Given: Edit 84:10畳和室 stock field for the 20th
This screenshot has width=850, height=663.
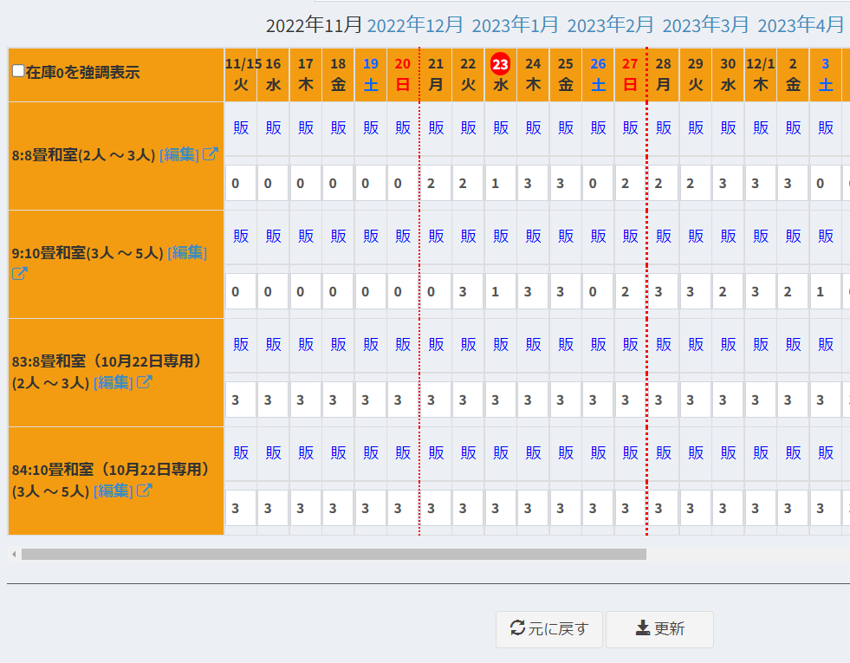Looking at the screenshot, I should coord(403,509).
